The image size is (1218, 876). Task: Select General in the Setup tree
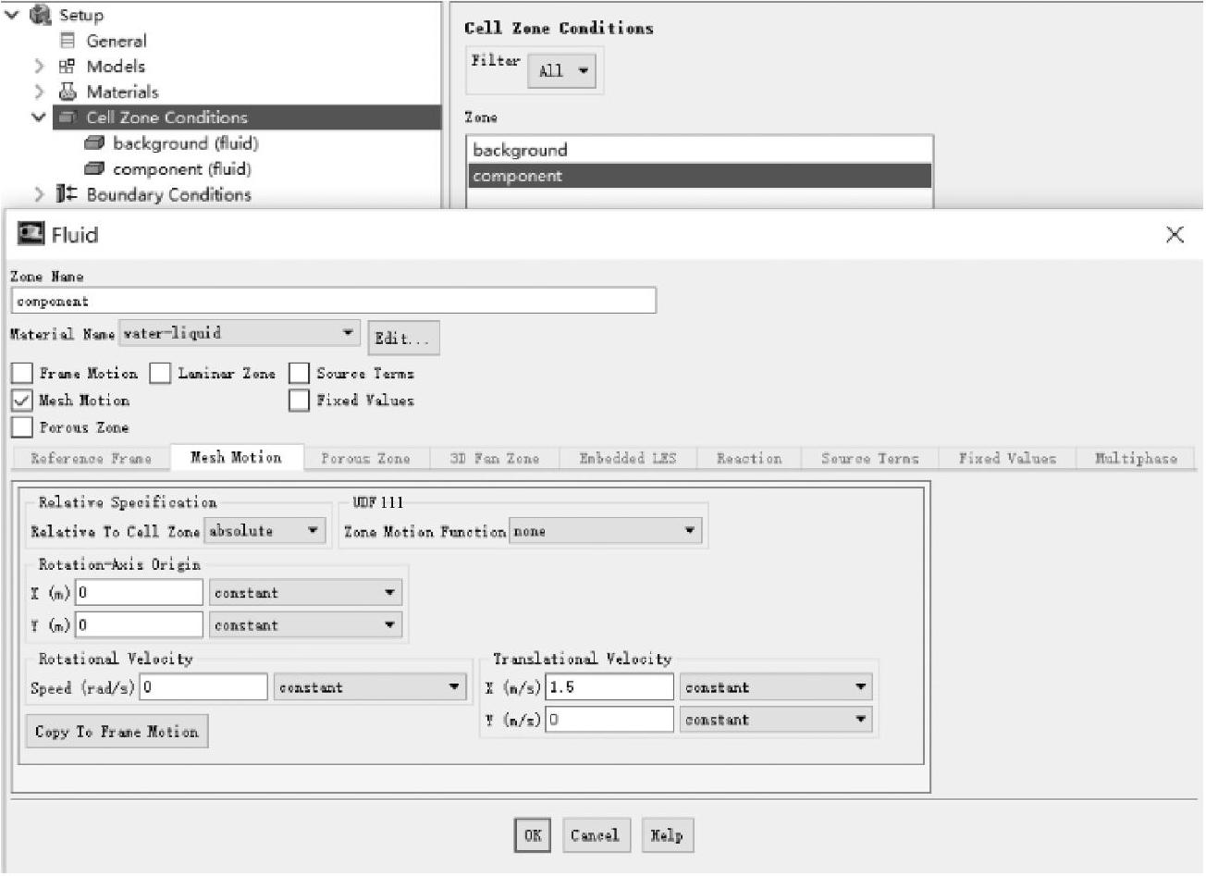pos(117,41)
